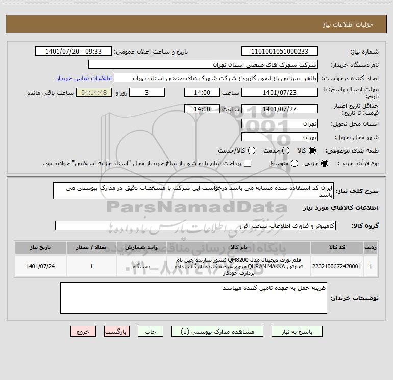Toggle Islamic treasury bonds payment checkbox

click(x=248, y=163)
